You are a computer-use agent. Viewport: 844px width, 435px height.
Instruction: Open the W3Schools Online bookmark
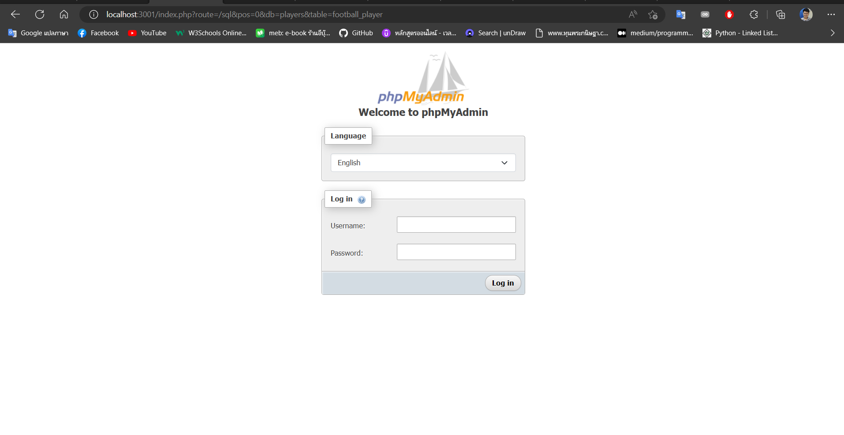click(211, 33)
